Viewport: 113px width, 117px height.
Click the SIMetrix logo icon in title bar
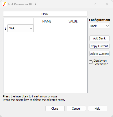4,4
